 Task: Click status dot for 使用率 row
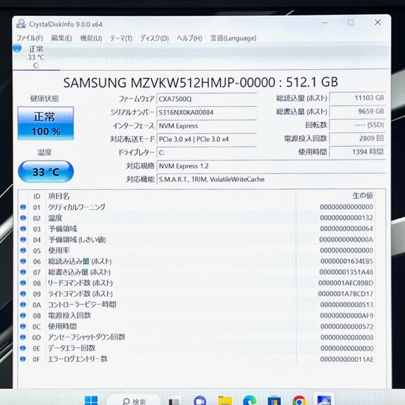[x=23, y=251]
